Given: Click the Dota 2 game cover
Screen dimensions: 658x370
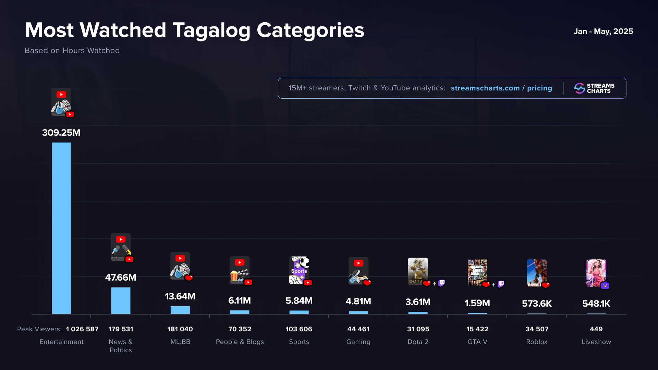Looking at the screenshot, I should (x=418, y=271).
